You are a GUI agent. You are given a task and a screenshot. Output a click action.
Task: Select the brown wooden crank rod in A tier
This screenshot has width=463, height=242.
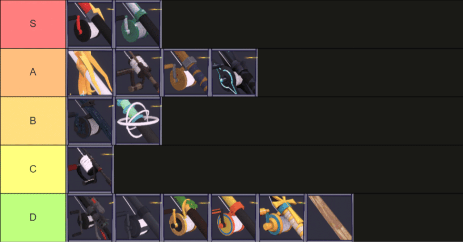click(138, 73)
